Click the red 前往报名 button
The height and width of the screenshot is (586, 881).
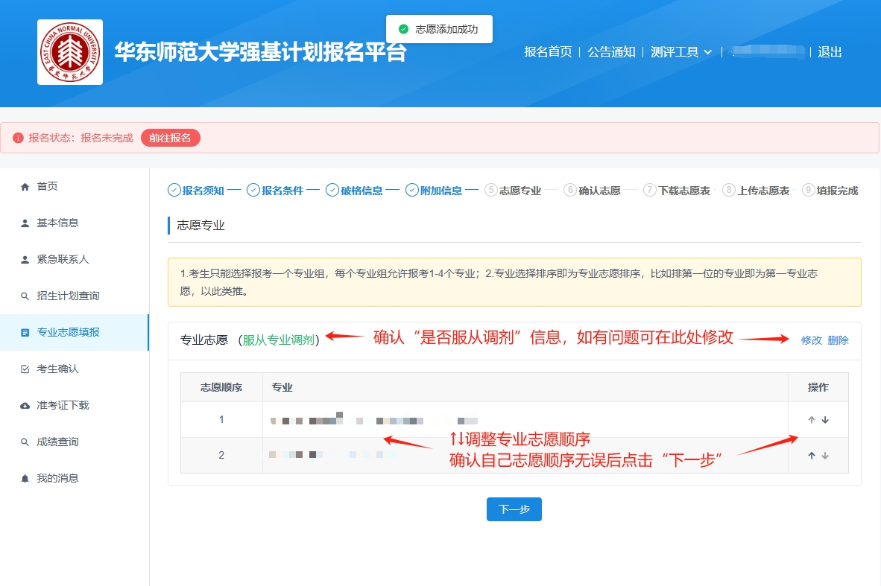(x=170, y=138)
